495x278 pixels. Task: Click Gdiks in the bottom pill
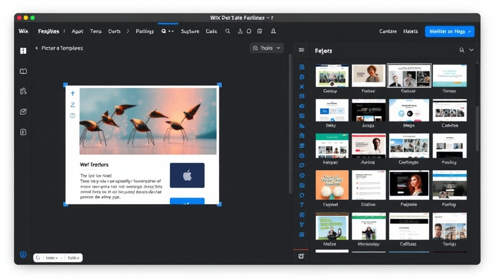(x=73, y=258)
